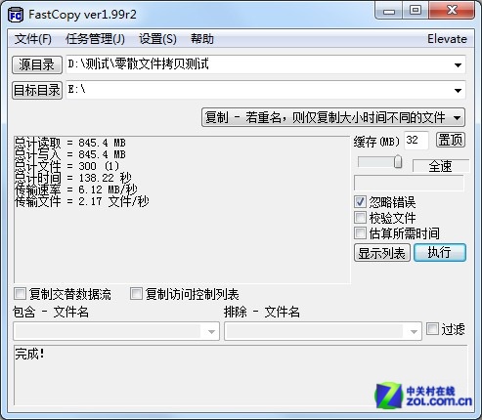Click the 执行 execute button
Screen dimensions: 482x420
click(x=440, y=253)
